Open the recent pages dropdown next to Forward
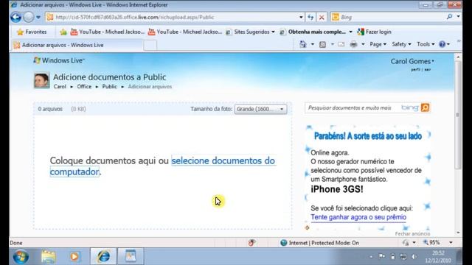 38,17
